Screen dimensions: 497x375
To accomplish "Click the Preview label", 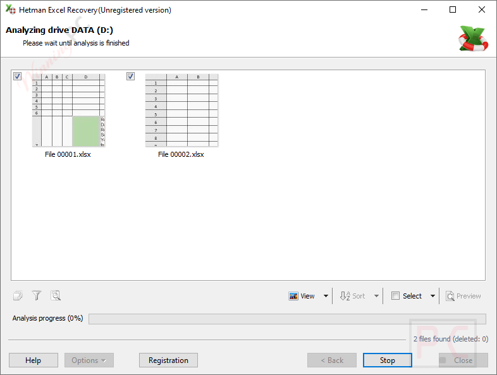I will [x=469, y=296].
